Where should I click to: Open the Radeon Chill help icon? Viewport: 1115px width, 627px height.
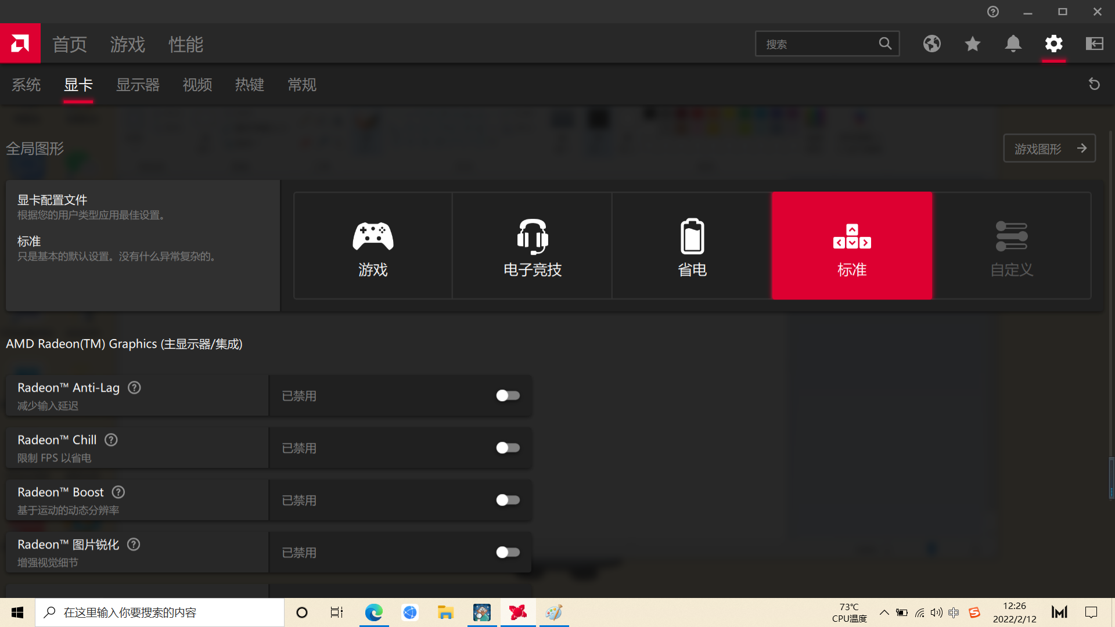click(111, 440)
